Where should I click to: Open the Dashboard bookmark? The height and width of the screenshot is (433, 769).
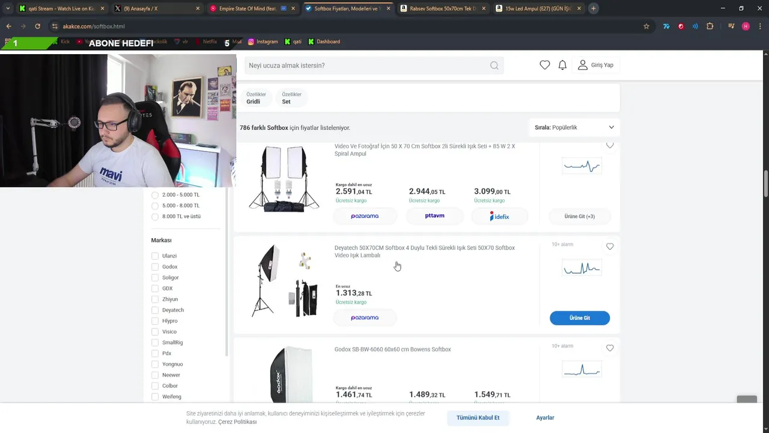tap(324, 41)
